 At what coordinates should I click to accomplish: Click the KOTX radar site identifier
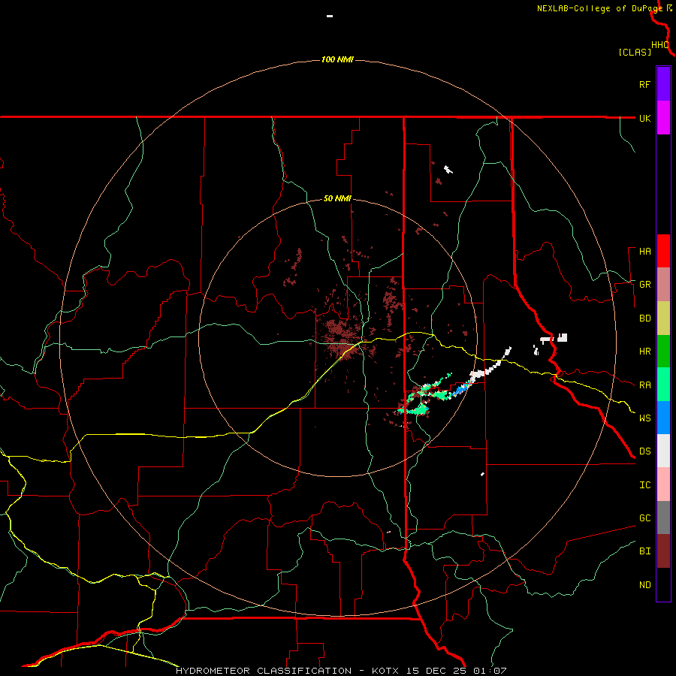coord(385,671)
